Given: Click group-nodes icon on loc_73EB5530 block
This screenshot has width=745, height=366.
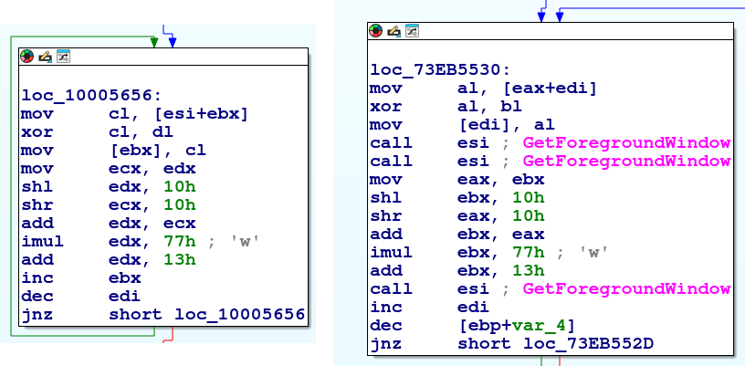Looking at the screenshot, I should coord(411,31).
